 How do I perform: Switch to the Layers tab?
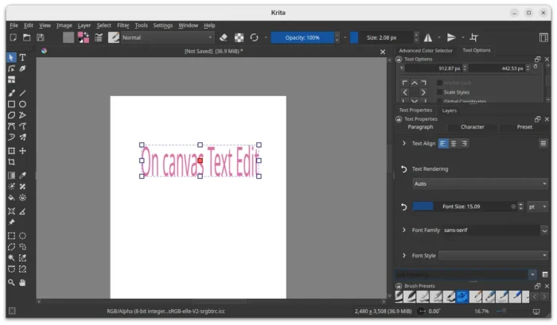449,110
